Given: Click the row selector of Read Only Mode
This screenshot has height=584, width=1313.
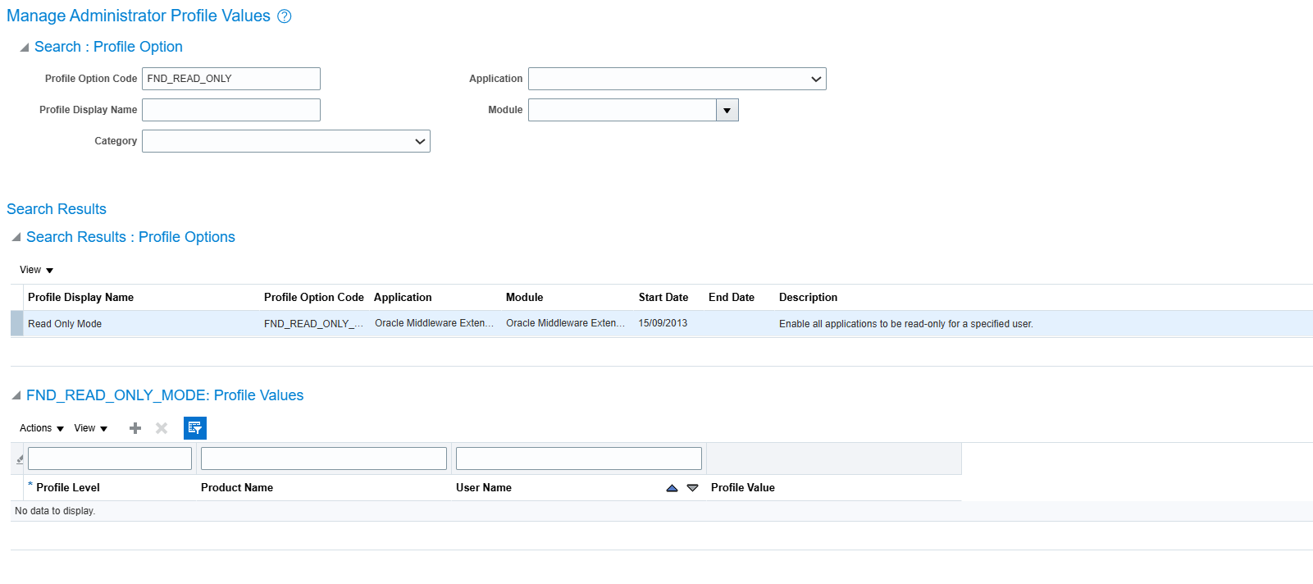Looking at the screenshot, I should [x=16, y=324].
